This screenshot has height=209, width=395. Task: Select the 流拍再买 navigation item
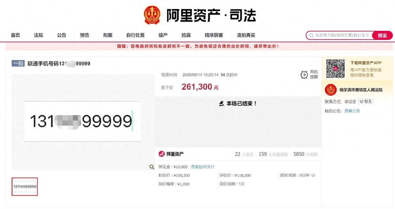point(246,35)
